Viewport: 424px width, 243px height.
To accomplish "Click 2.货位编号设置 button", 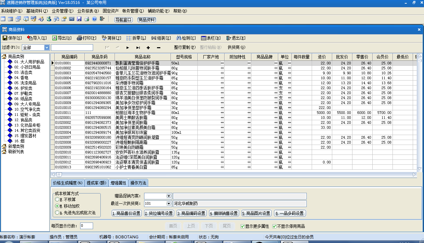I will pyautogui.click(x=159, y=213).
